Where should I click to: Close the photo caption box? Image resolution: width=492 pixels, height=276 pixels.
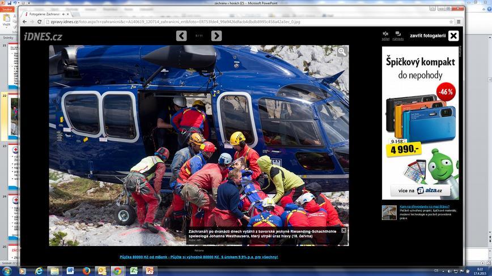click(344, 230)
